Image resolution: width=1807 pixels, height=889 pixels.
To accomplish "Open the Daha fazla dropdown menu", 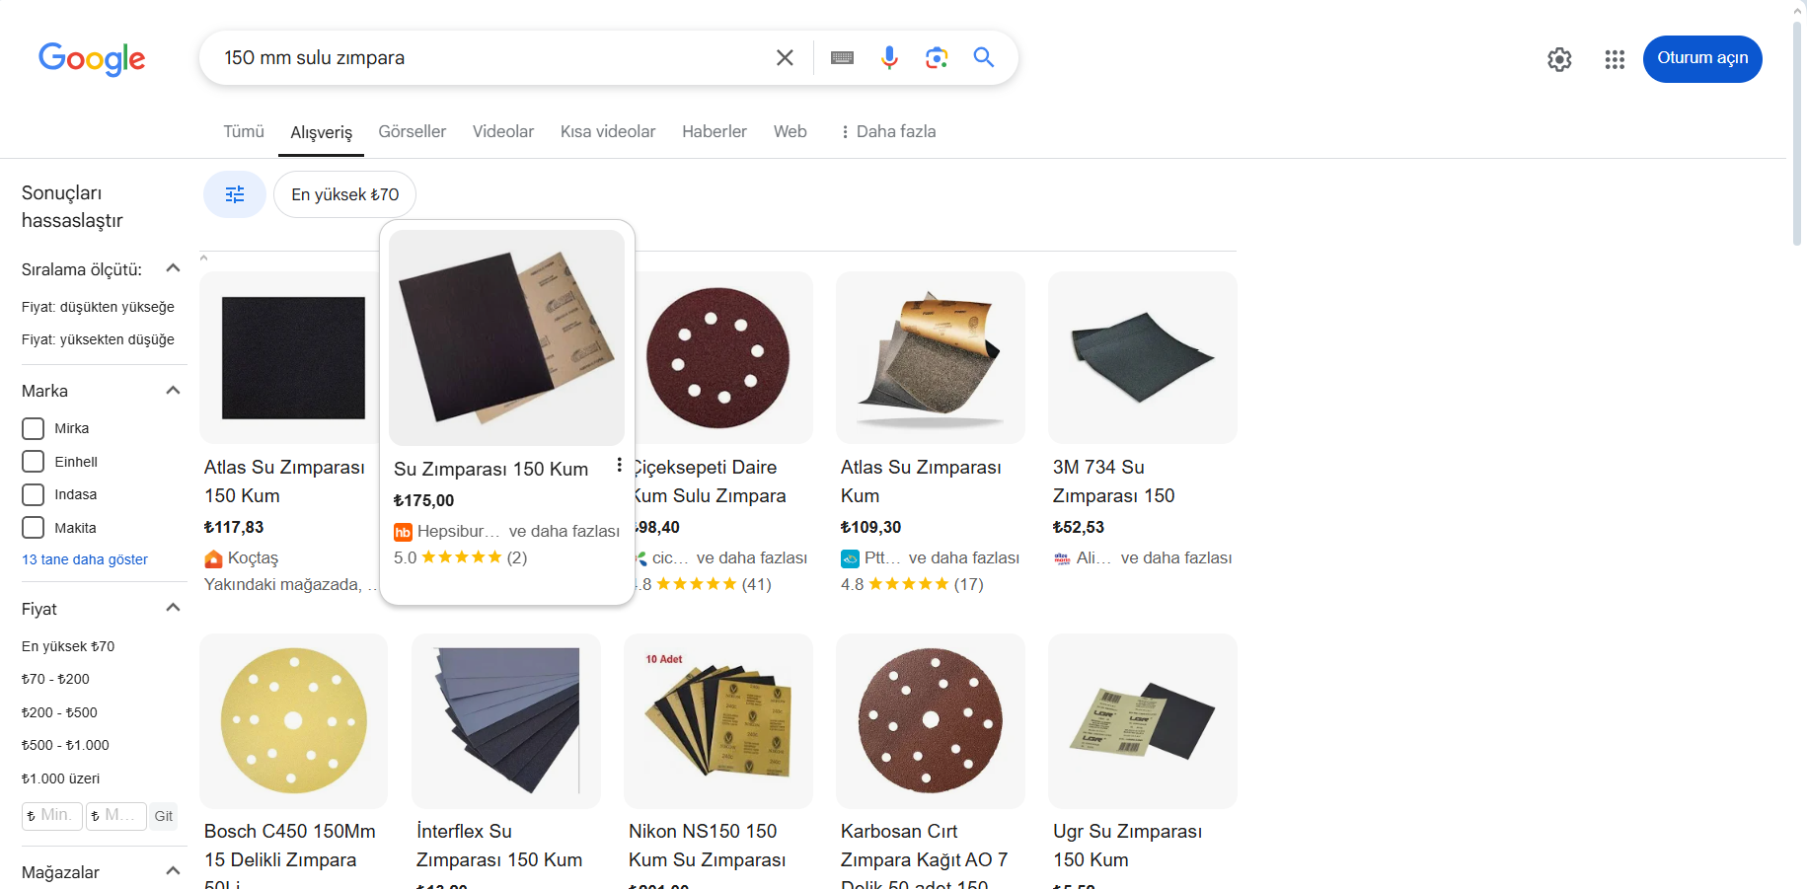I will point(887,131).
